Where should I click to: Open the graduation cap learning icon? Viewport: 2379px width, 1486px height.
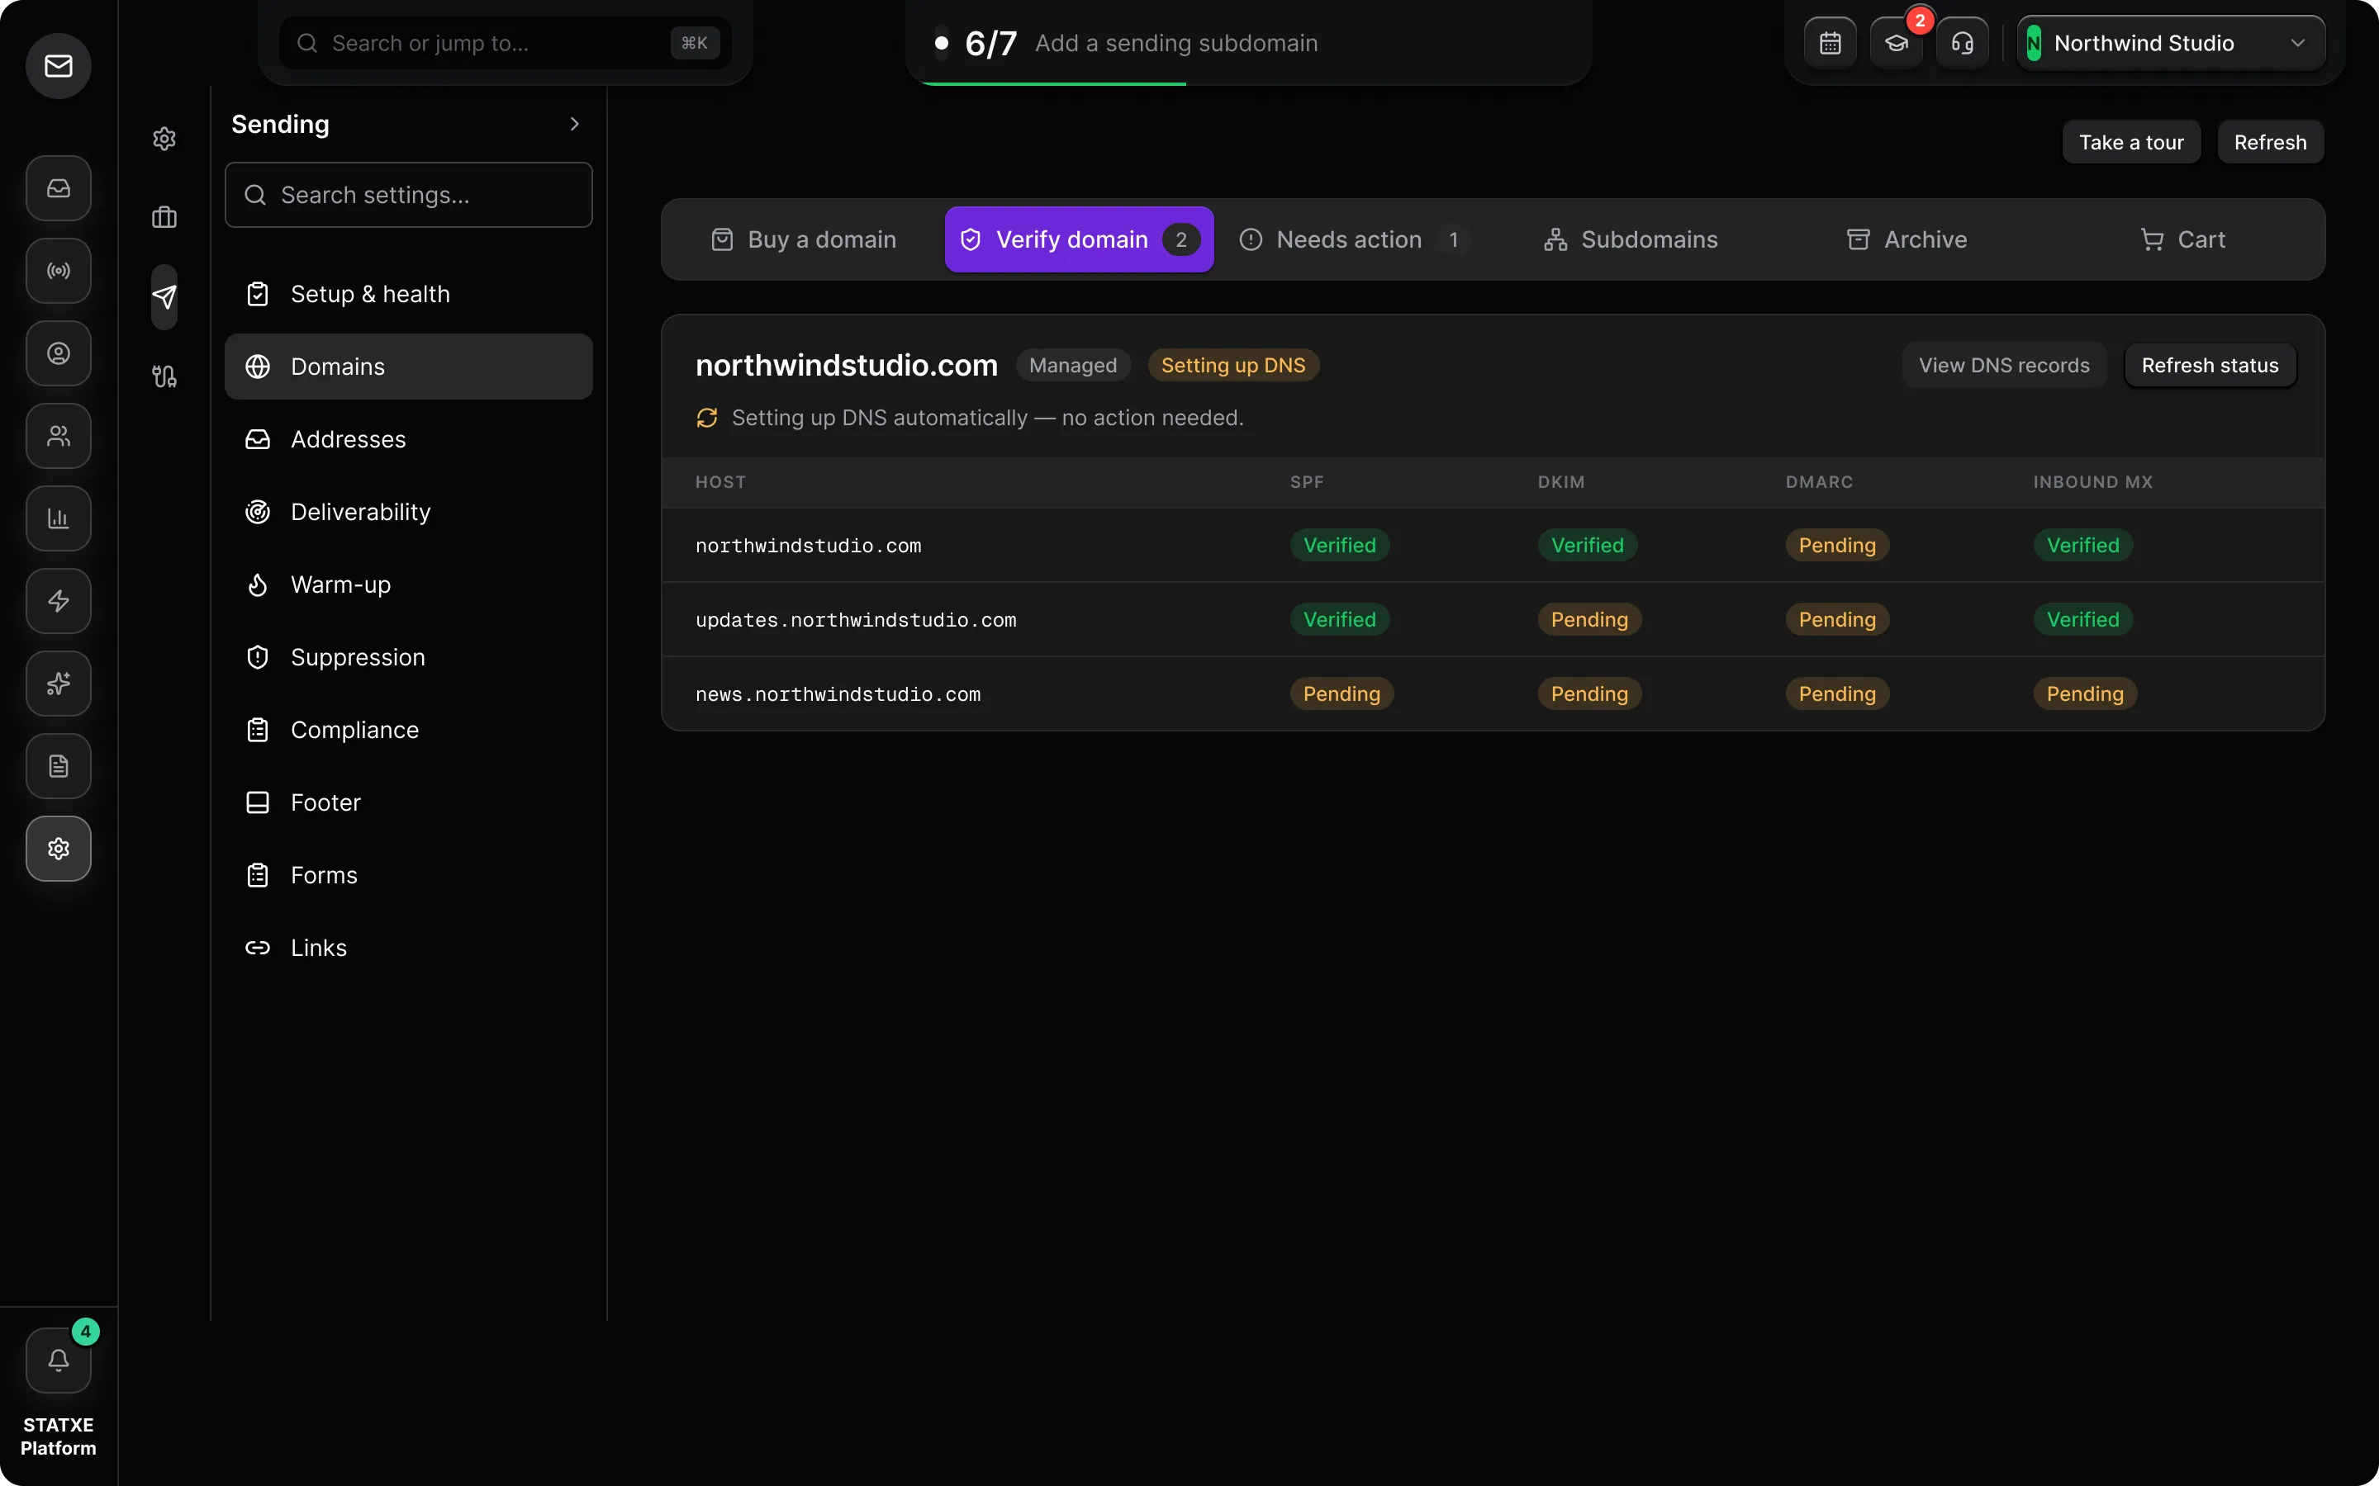[1897, 43]
